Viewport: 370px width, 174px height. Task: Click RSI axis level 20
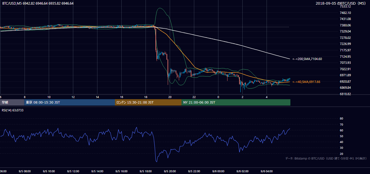[341, 154]
